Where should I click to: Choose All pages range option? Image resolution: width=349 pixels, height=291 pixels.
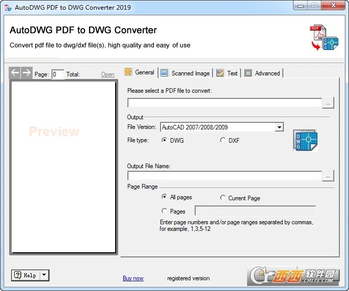click(164, 197)
